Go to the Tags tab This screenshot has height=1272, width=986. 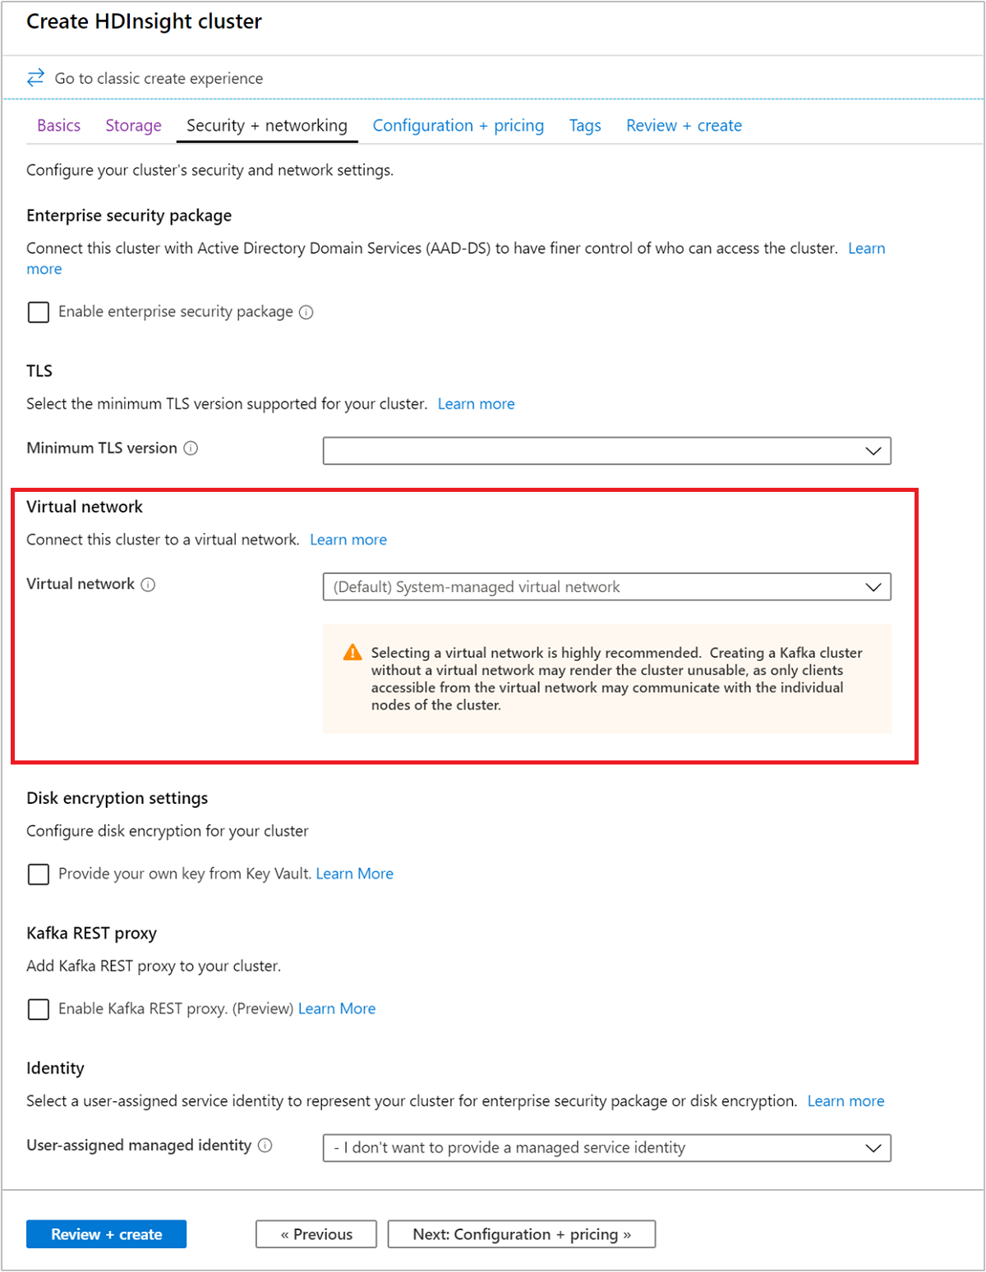(585, 126)
